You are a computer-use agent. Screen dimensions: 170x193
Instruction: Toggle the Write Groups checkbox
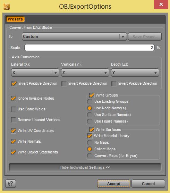coord(92,95)
